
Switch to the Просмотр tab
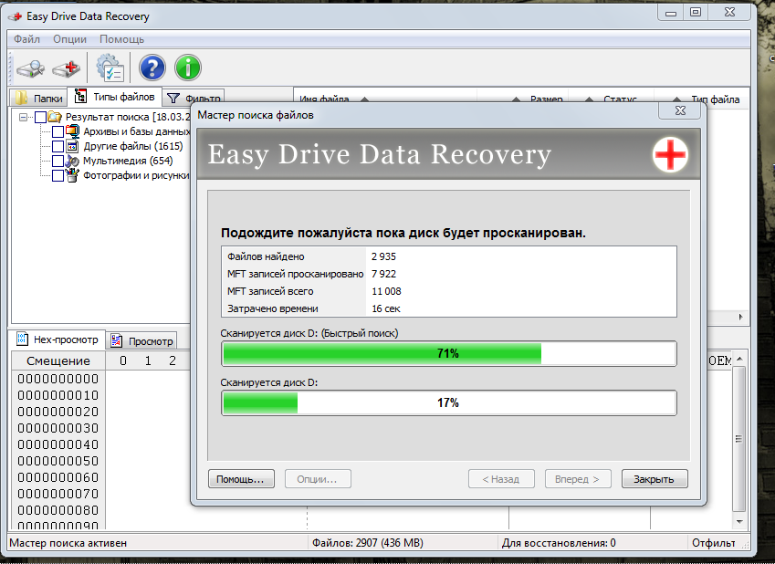[x=141, y=341]
